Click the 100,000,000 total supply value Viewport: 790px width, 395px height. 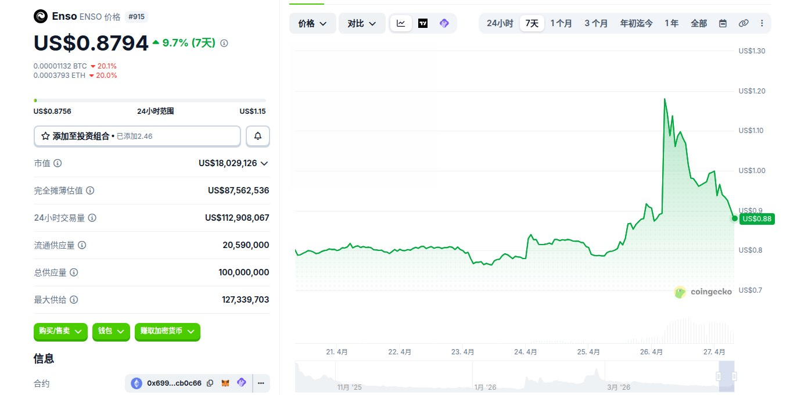coord(244,272)
